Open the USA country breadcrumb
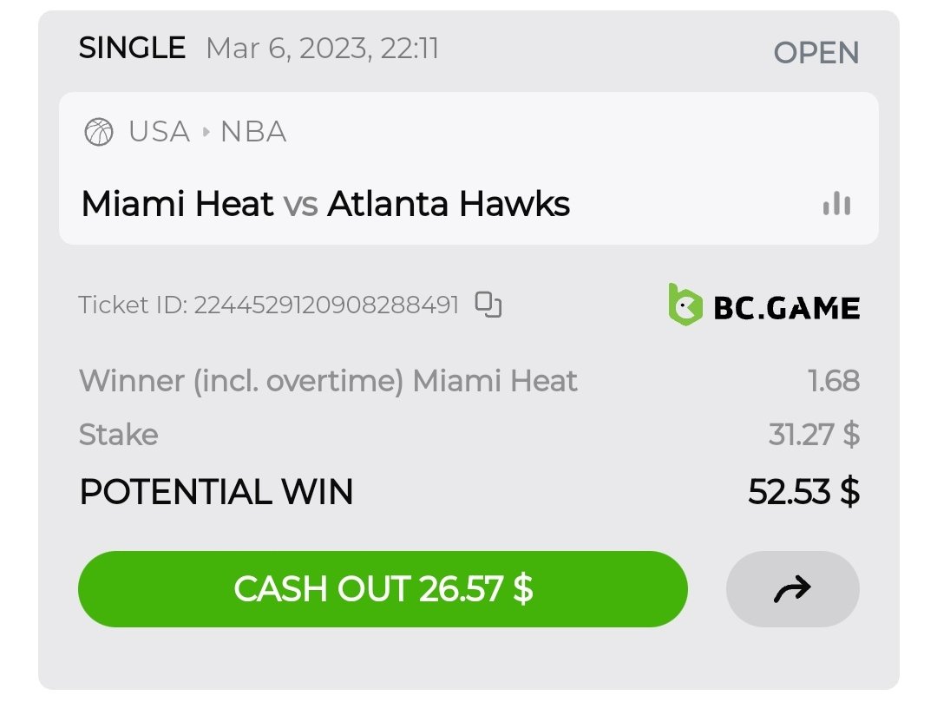The width and height of the screenshot is (937, 715). pyautogui.click(x=159, y=133)
